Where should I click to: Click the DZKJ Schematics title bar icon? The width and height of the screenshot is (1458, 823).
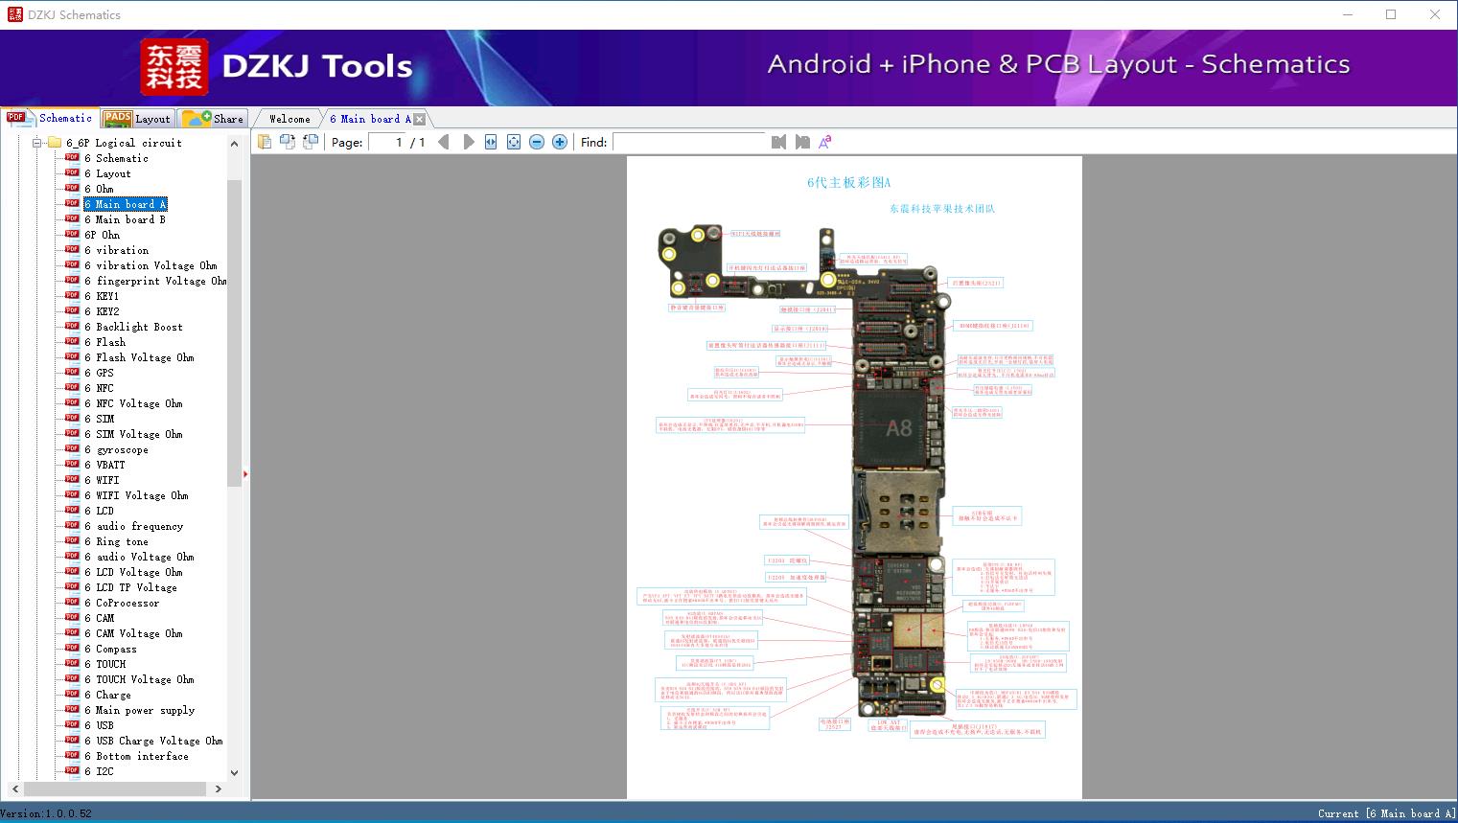pyautogui.click(x=14, y=14)
